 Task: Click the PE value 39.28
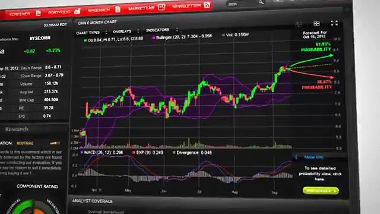click(x=48, y=108)
